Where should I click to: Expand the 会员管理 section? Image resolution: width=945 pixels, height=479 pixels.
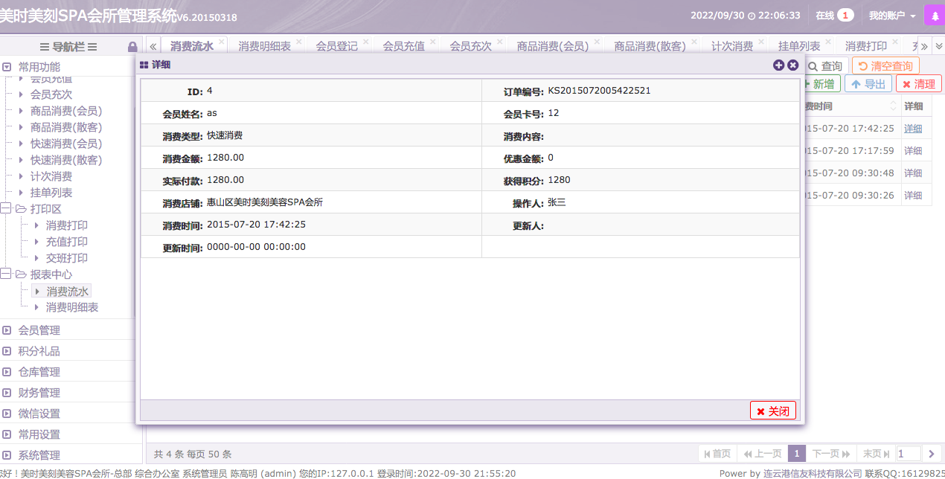click(7, 330)
